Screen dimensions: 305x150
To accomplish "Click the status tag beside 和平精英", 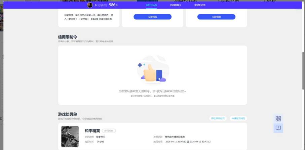I will pos(109,131).
